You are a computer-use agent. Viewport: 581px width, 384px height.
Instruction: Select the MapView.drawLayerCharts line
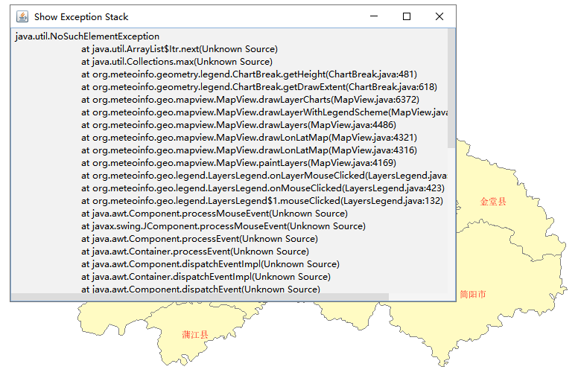[x=250, y=100]
